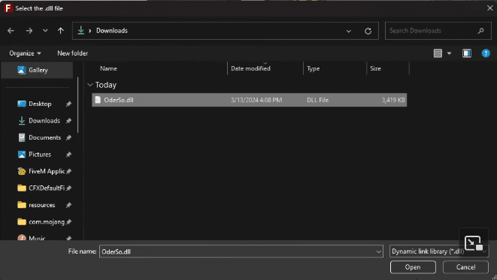Change the view layout icon

438,53
